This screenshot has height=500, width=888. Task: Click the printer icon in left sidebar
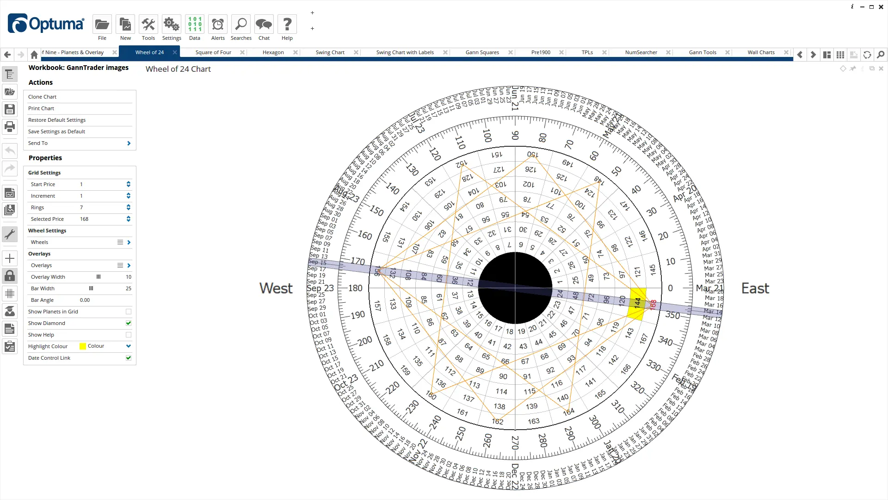10,126
